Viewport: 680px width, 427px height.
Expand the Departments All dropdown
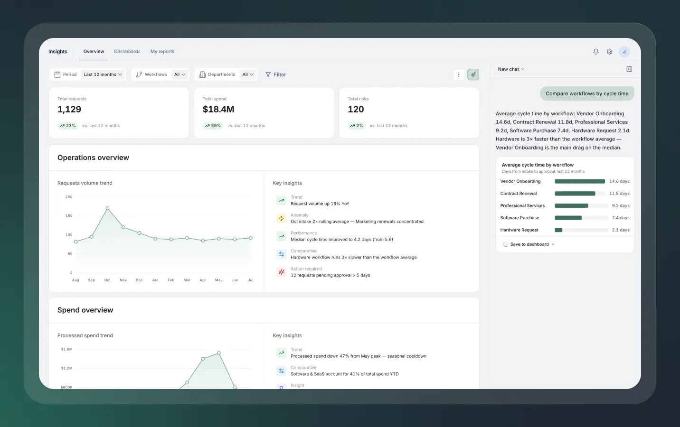[x=248, y=74]
